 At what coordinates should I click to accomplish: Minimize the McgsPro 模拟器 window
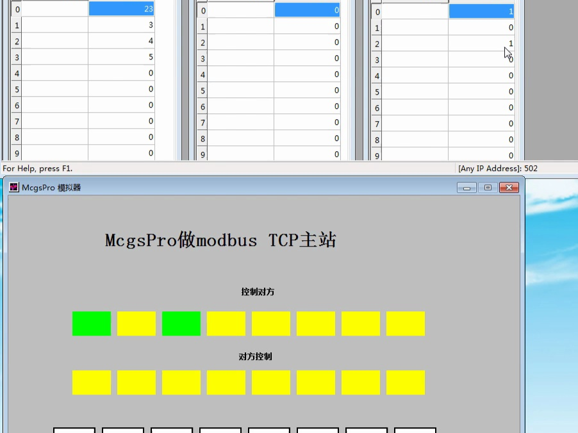(467, 188)
